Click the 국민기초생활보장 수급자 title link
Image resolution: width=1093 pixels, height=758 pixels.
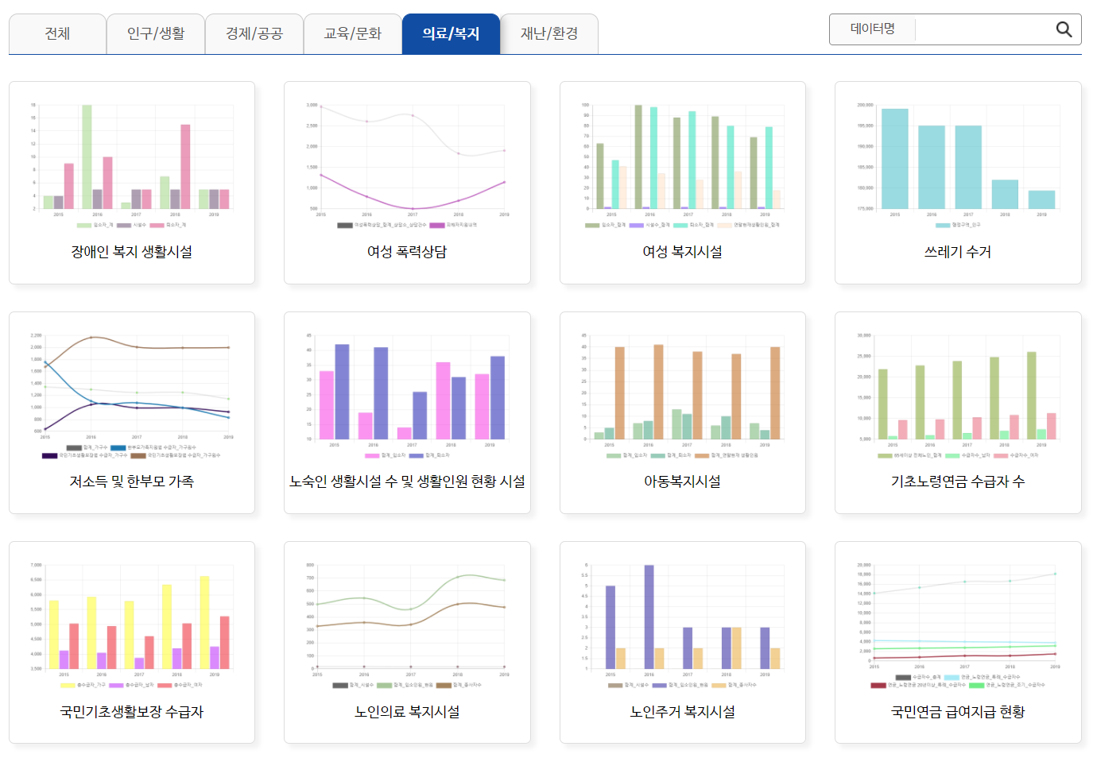(132, 712)
